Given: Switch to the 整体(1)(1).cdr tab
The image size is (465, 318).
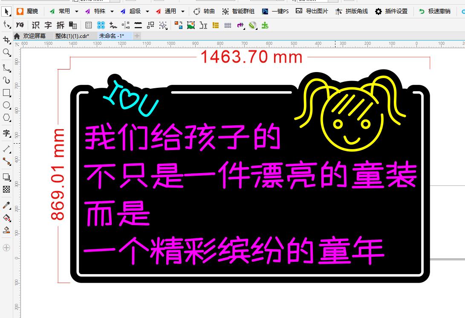Looking at the screenshot, I should 72,36.
